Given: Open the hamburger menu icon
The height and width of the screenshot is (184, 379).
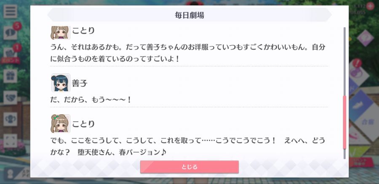Looking at the screenshot, I should [x=10, y=11].
